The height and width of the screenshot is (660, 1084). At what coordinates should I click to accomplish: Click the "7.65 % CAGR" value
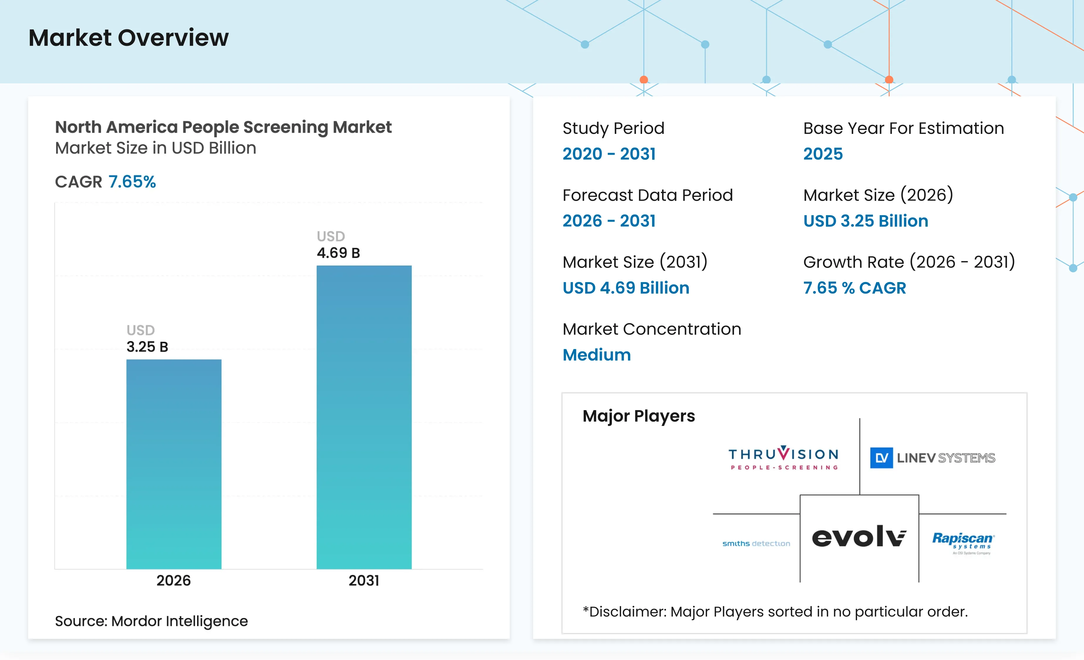tap(854, 288)
